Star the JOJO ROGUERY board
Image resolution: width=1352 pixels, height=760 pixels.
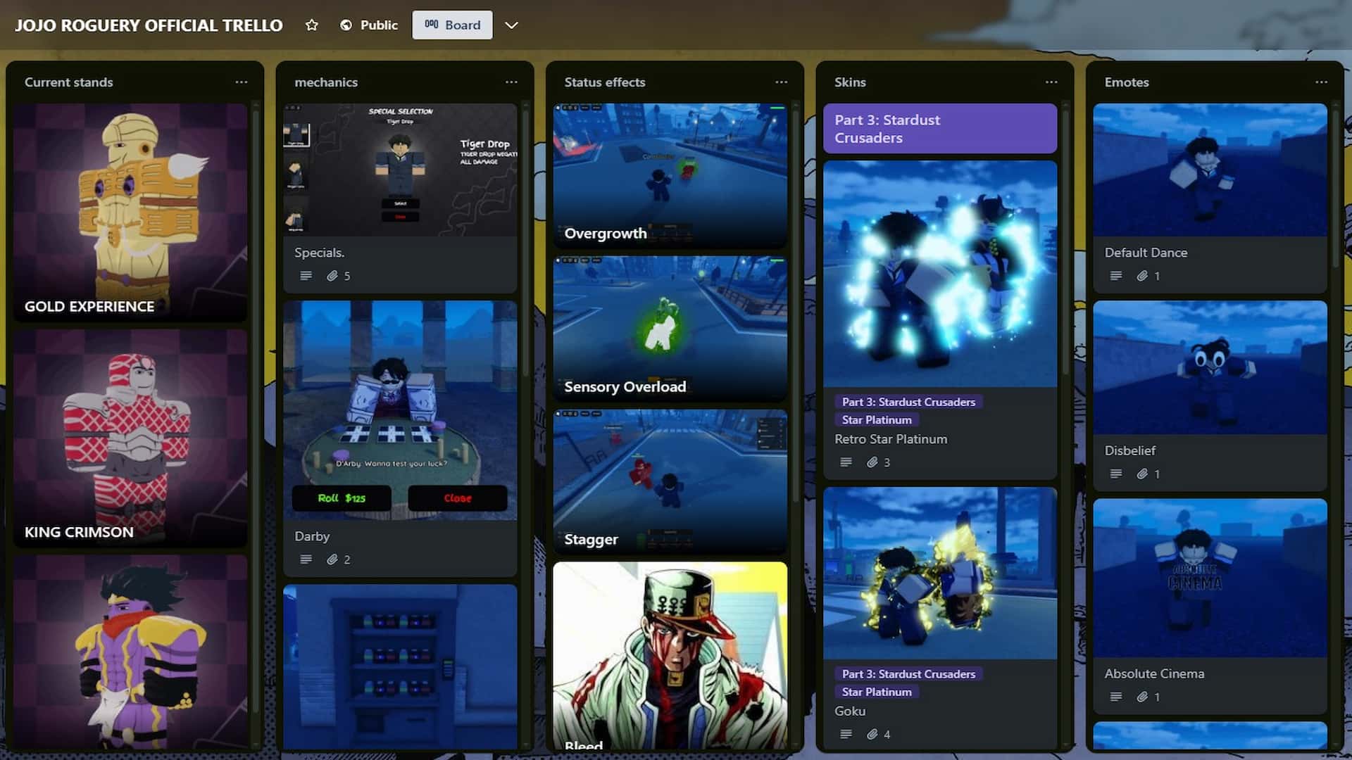click(311, 25)
